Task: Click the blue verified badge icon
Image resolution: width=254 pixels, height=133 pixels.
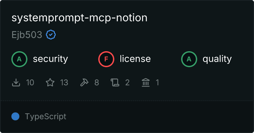Action: click(x=51, y=35)
